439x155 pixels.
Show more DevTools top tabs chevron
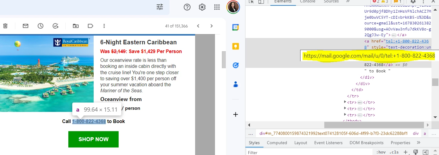(x=348, y=2)
